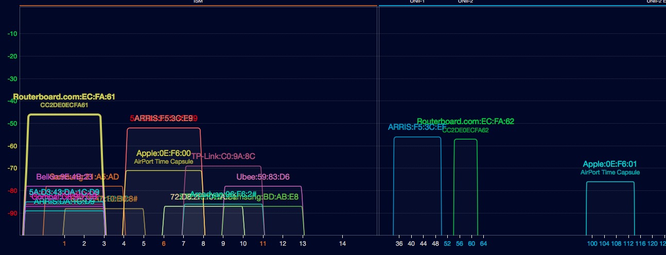This screenshot has width=666, height=255.
Task: Click AirPort Time Capsule under Apple:0E:F6:01
Action: [x=610, y=173]
